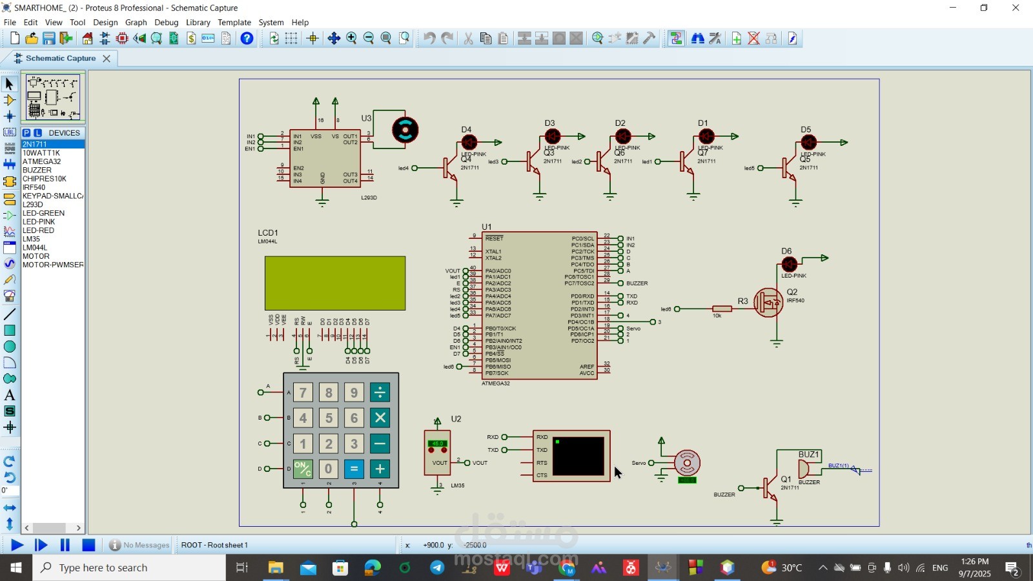
Task: Toggle the grid display
Action: click(x=291, y=38)
